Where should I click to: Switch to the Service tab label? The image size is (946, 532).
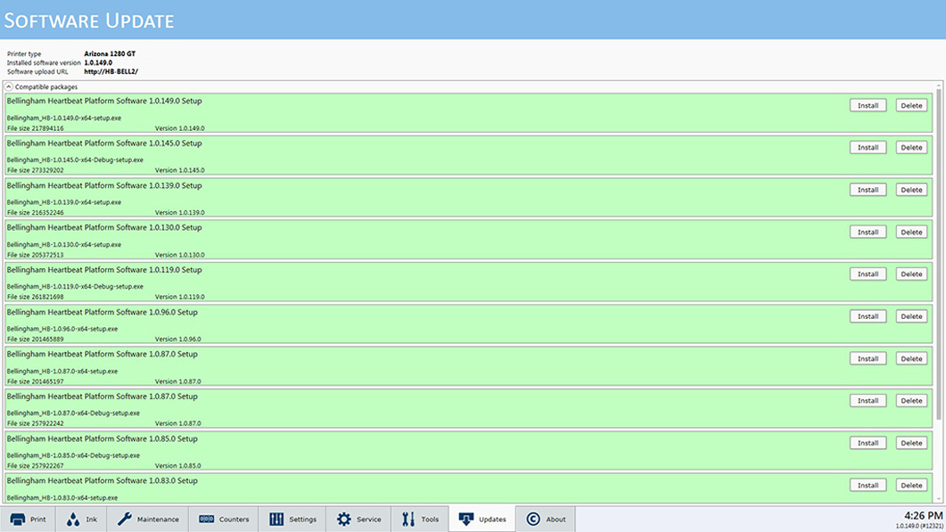point(368,520)
